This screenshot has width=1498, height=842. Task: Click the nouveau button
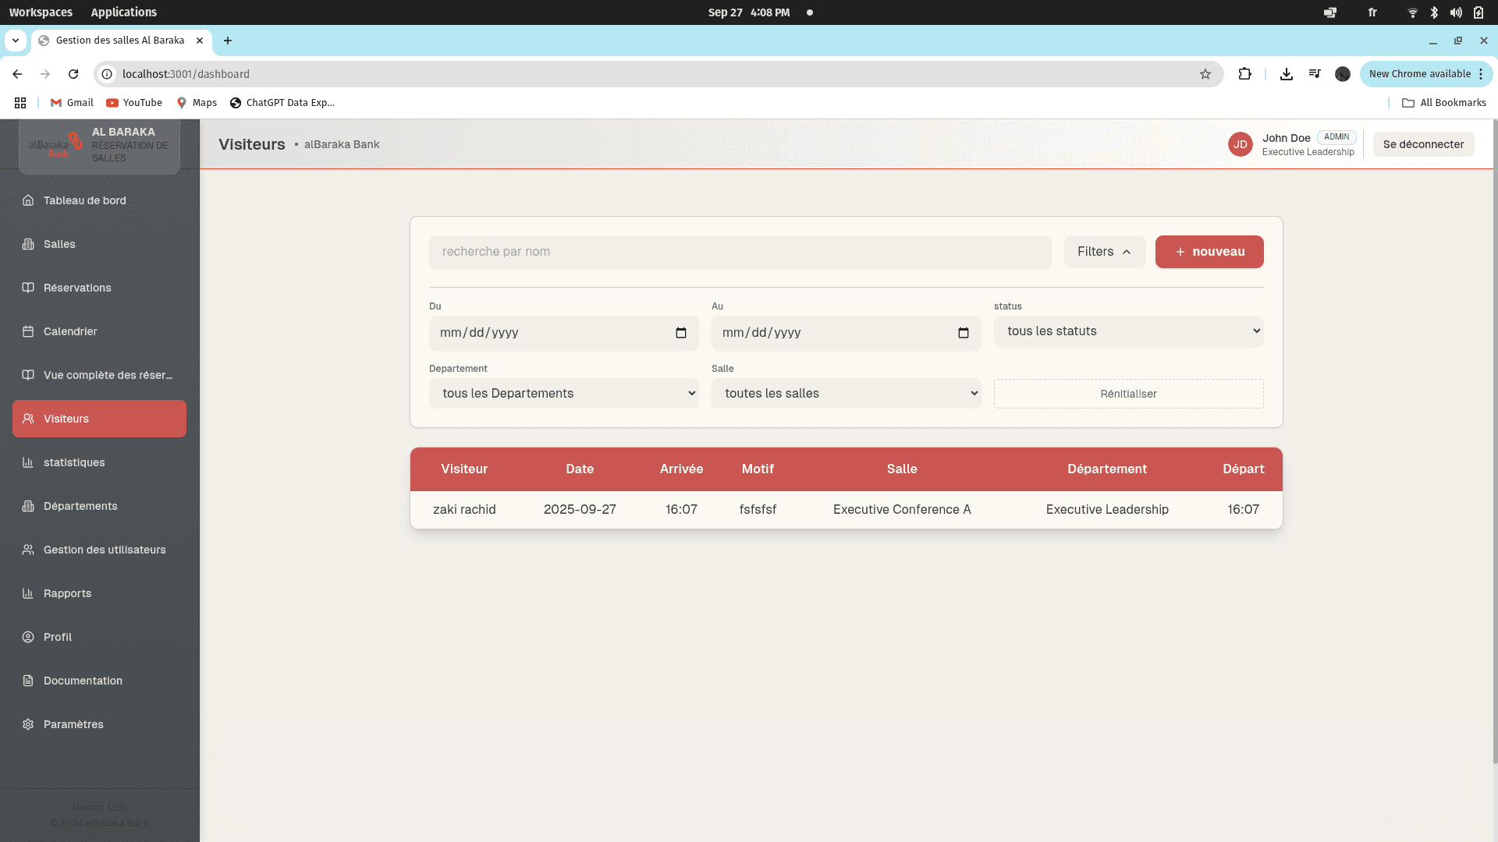(1209, 252)
